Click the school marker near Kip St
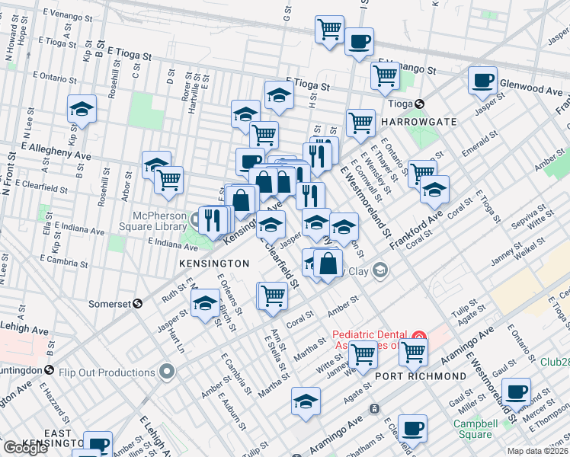 [x=82, y=110]
